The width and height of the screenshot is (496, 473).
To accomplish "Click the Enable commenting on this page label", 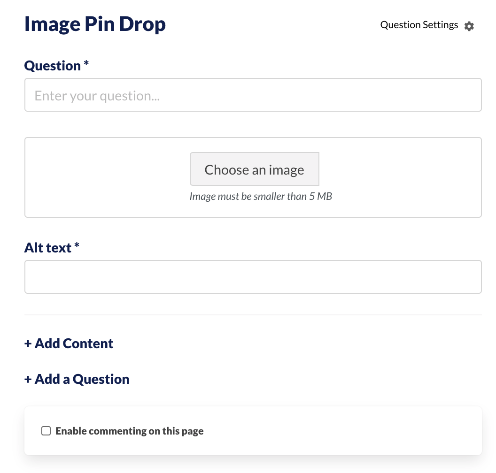I will [129, 431].
